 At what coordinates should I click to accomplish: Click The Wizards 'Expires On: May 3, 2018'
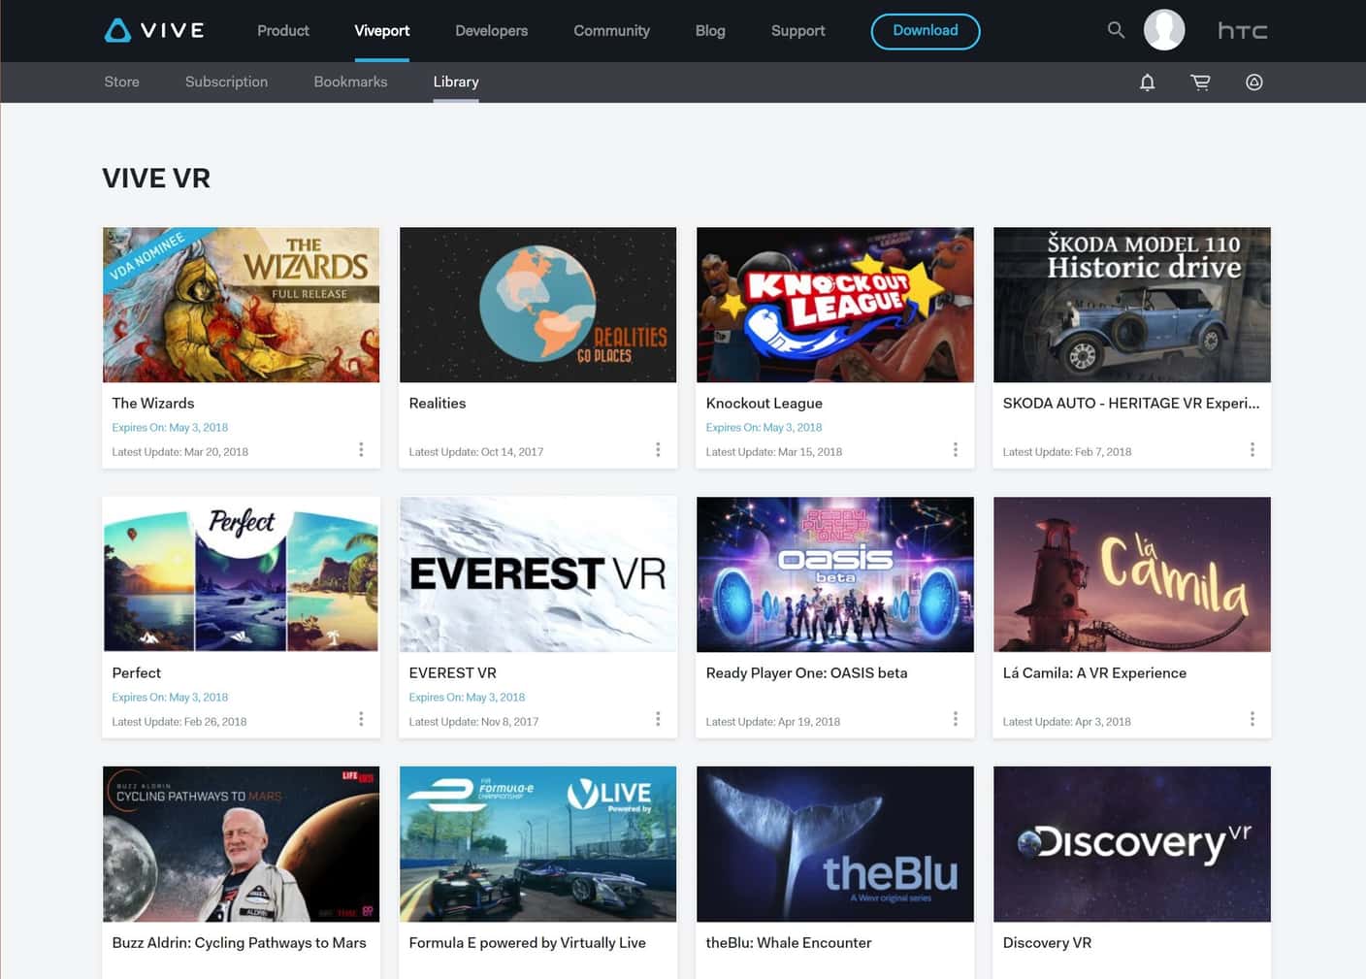[170, 428]
